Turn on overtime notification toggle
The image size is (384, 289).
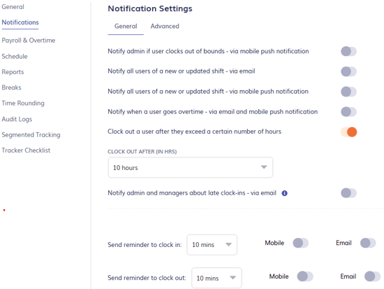pos(348,112)
